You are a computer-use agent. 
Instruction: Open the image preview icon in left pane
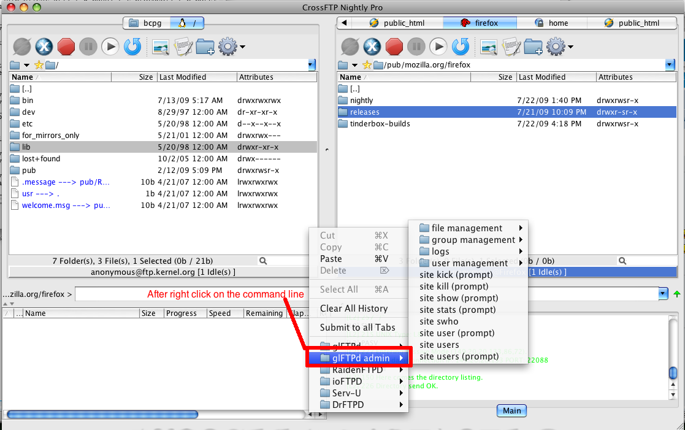click(161, 47)
